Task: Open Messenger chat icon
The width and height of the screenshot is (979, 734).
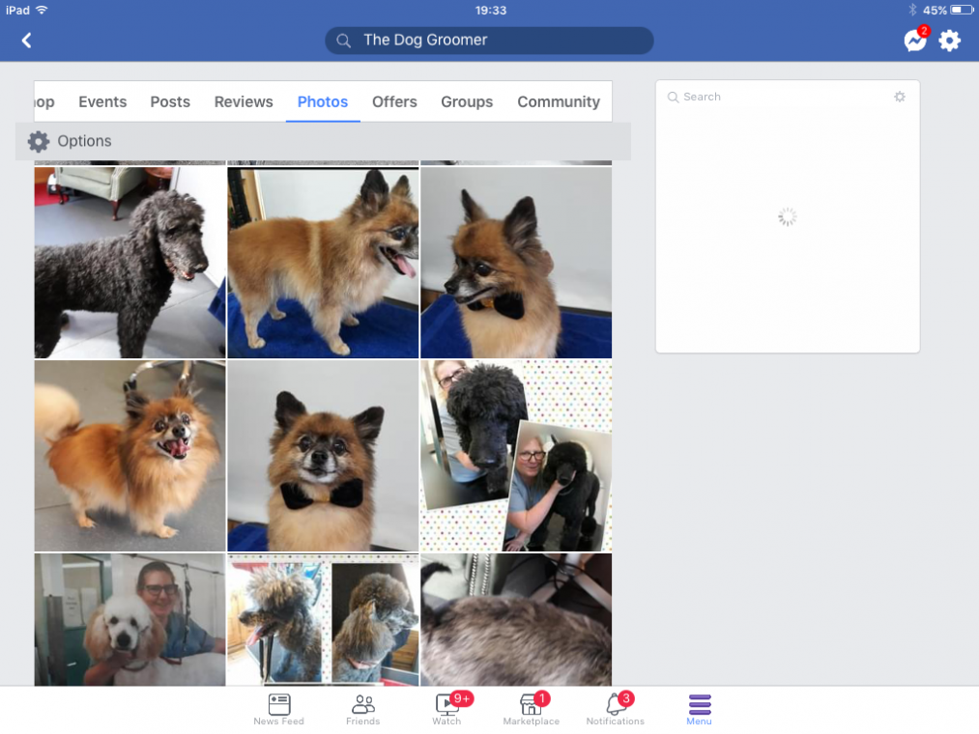Action: (914, 41)
